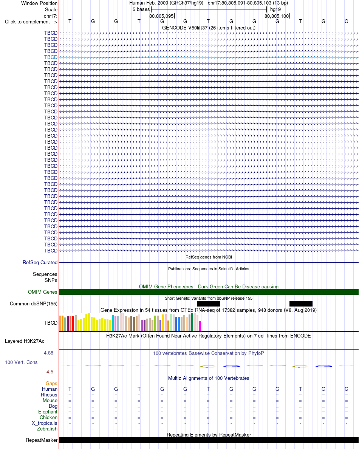359x449 pixels.
Task: Select the 'Dog' alignment row label
Action: click(53, 406)
